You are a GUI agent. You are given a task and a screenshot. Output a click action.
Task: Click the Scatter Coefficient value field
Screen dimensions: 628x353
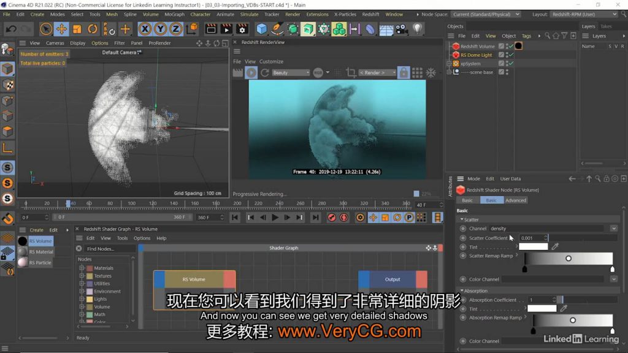point(531,238)
